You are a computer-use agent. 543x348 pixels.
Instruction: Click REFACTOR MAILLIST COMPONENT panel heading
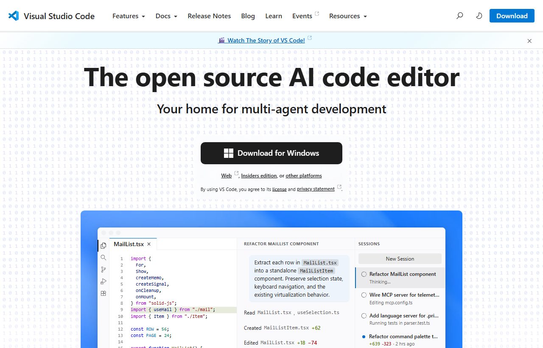tap(281, 244)
